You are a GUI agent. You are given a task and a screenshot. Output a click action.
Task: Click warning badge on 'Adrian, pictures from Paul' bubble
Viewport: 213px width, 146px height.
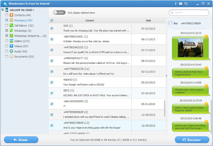pos(206,68)
